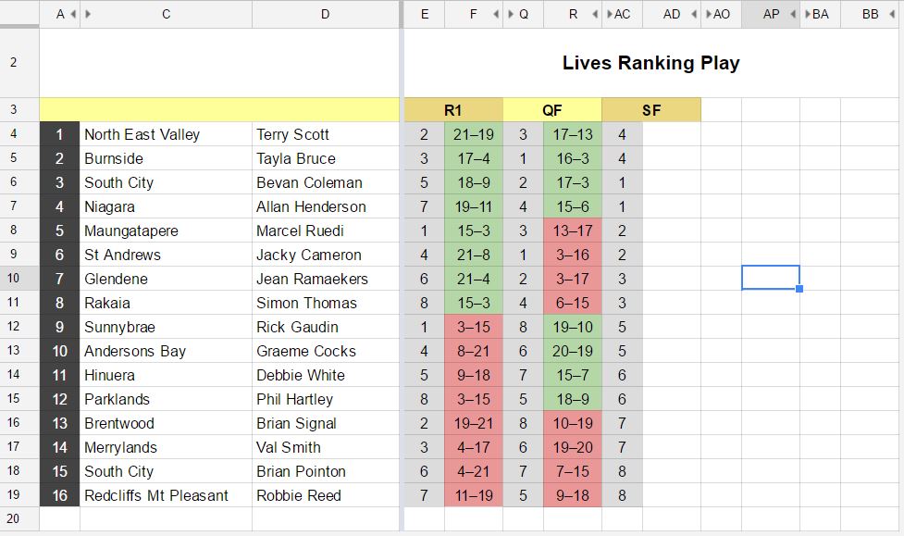
Task: Click the yellow 'R1' header cell
Action: [452, 108]
